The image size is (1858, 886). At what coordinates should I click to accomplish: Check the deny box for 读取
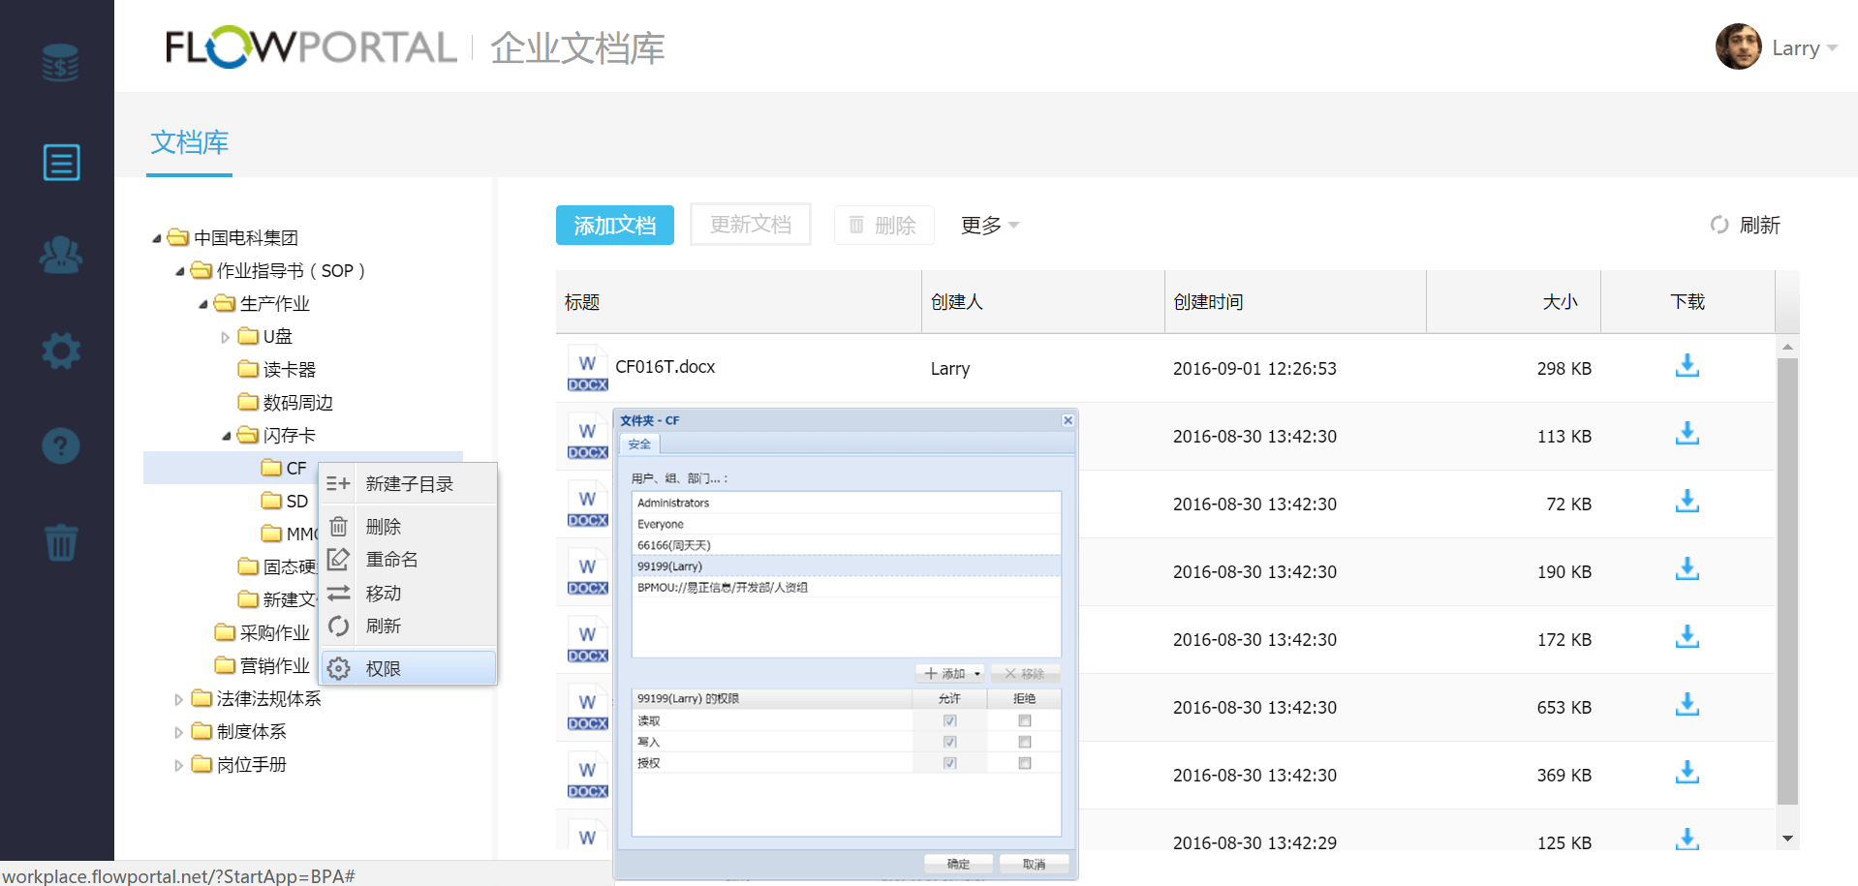[1024, 720]
